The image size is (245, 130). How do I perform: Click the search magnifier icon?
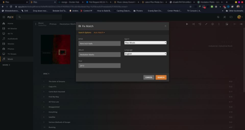point(20,17)
